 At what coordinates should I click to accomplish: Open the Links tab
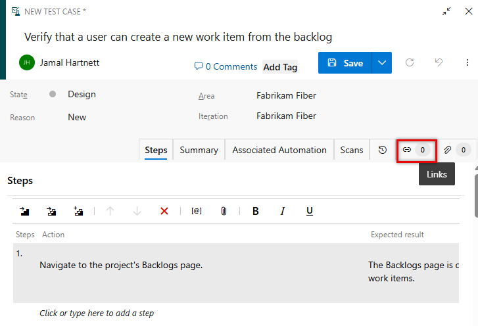click(x=416, y=150)
